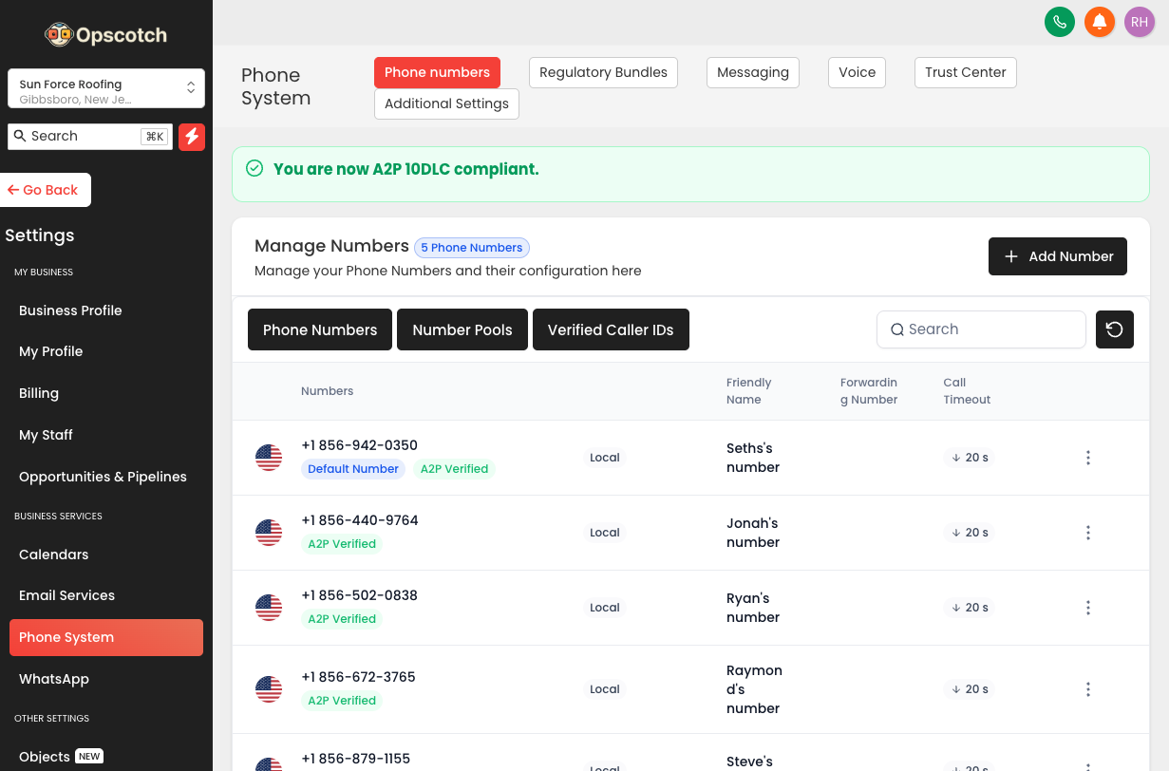Click the 20 s call timeout for +1 856-942-0350
1169x771 pixels.
970,458
